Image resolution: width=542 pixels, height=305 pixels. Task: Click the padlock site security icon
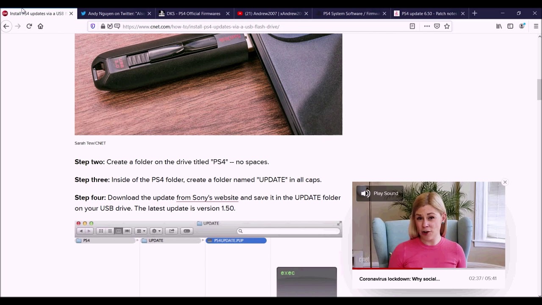[x=103, y=26]
